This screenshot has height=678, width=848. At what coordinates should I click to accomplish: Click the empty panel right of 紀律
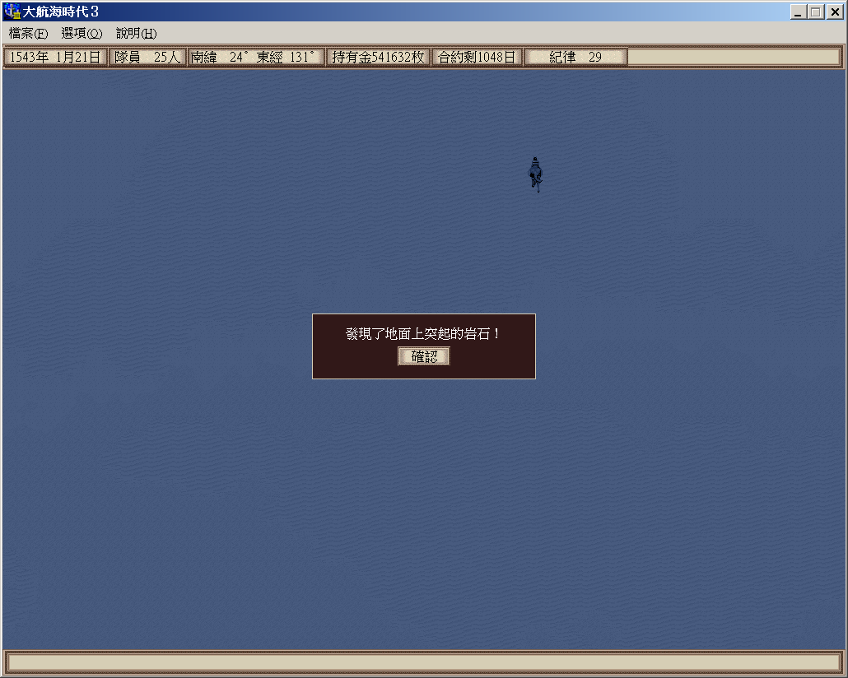click(x=734, y=58)
